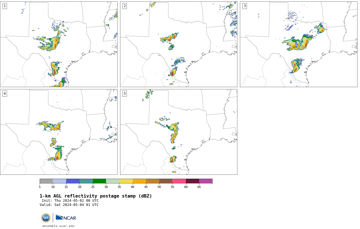Click the orange 40-45 dBZ swatch
The image size is (360, 229).
click(x=139, y=181)
